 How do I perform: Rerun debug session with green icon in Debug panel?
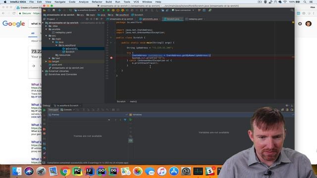tap(44, 110)
